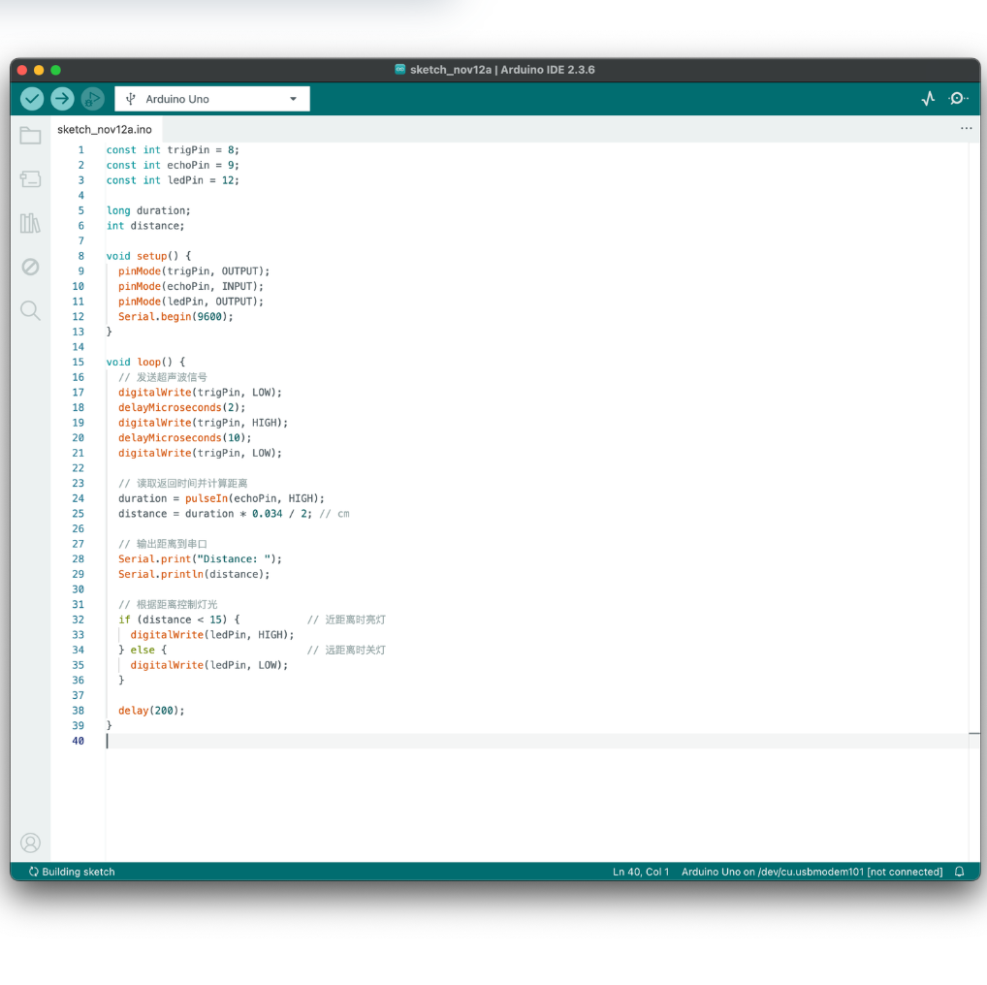Open the Sketchbook sidebar panel
The width and height of the screenshot is (987, 985).
click(30, 136)
